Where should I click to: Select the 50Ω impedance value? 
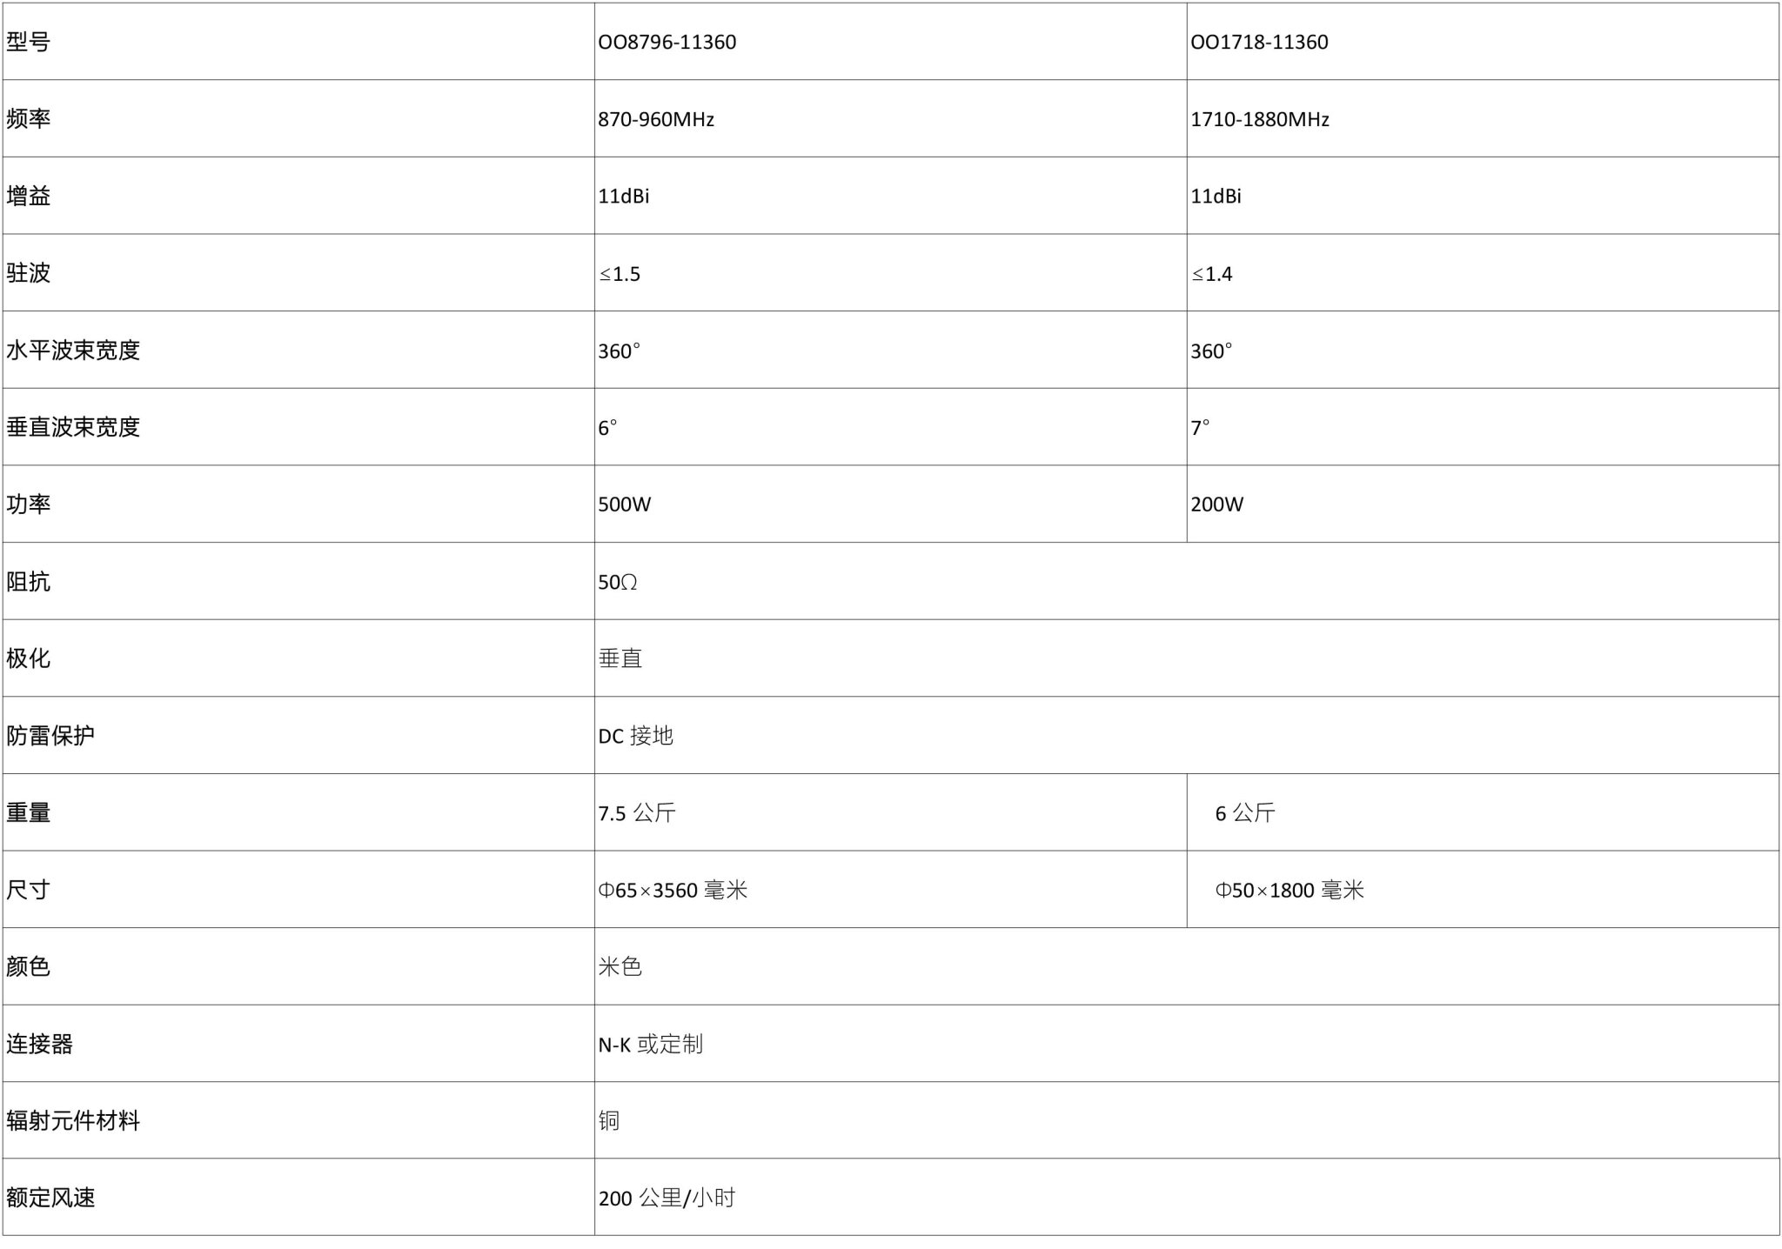[618, 582]
